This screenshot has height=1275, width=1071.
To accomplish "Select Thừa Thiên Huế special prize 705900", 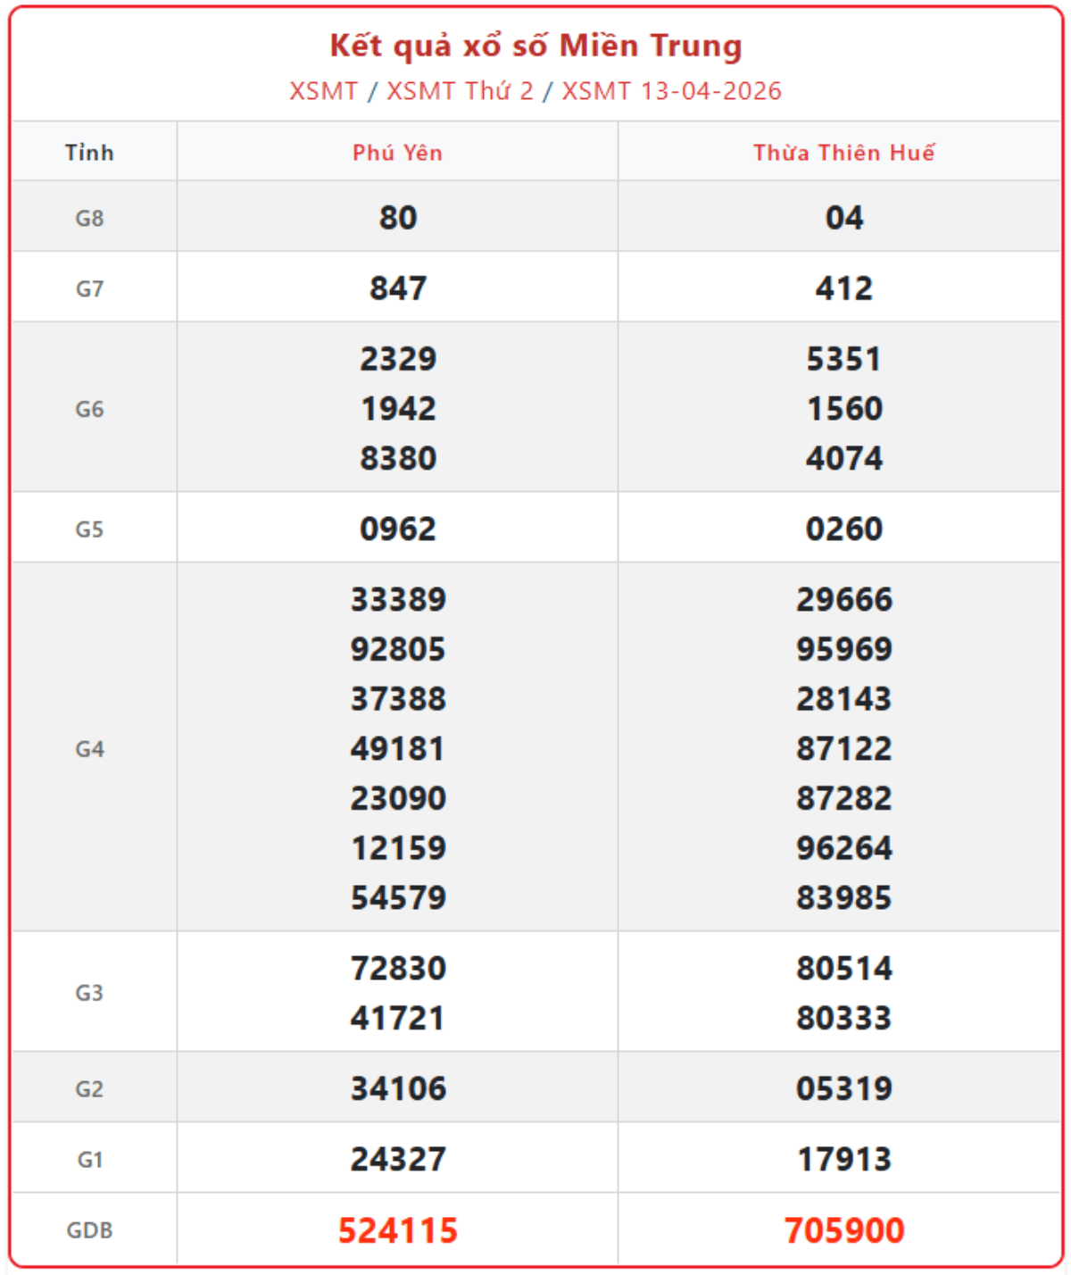I will point(843,1230).
